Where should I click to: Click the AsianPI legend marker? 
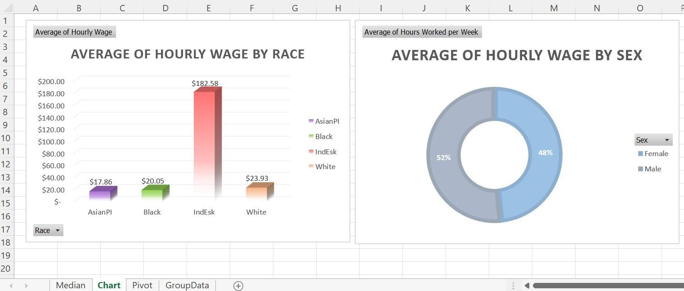click(x=310, y=121)
